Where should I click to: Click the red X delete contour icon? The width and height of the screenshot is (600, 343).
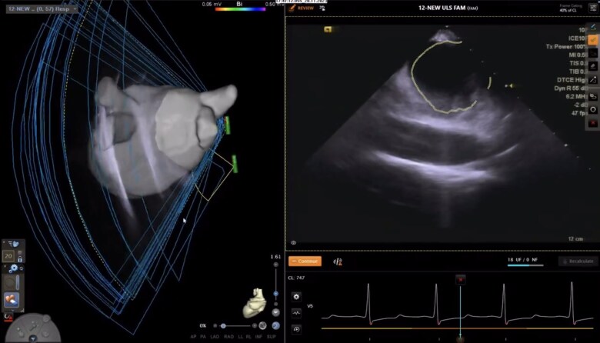[593, 123]
